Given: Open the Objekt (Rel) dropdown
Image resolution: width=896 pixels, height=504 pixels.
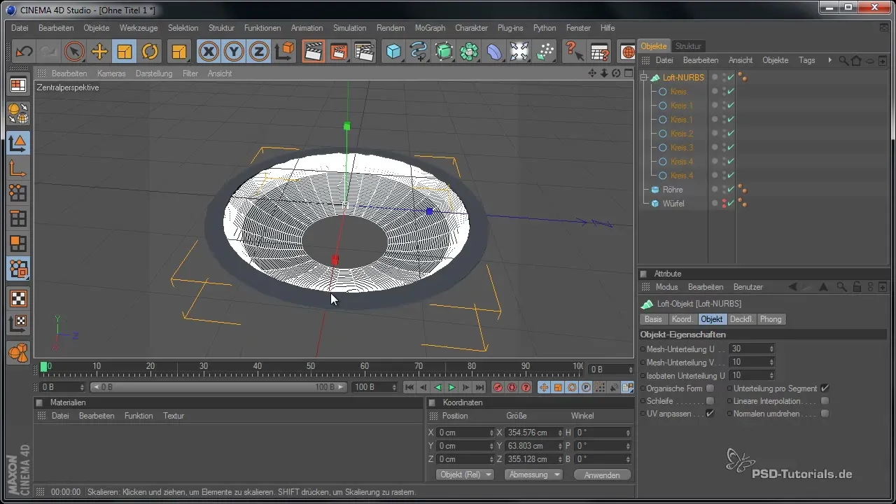Looking at the screenshot, I should [465, 475].
